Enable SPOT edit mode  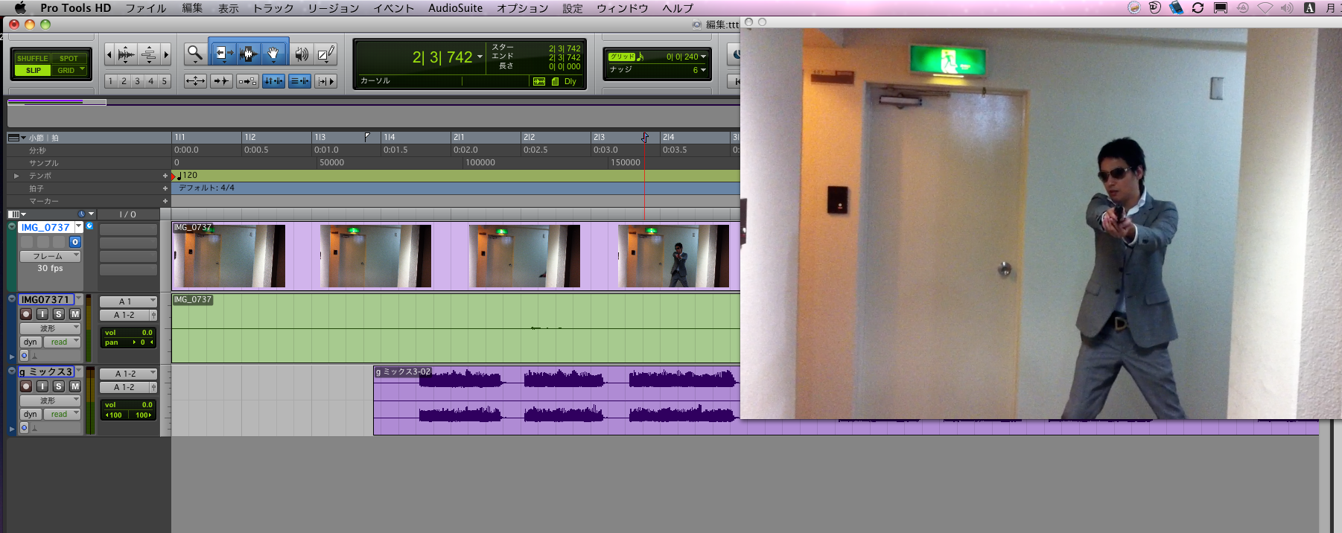point(69,58)
